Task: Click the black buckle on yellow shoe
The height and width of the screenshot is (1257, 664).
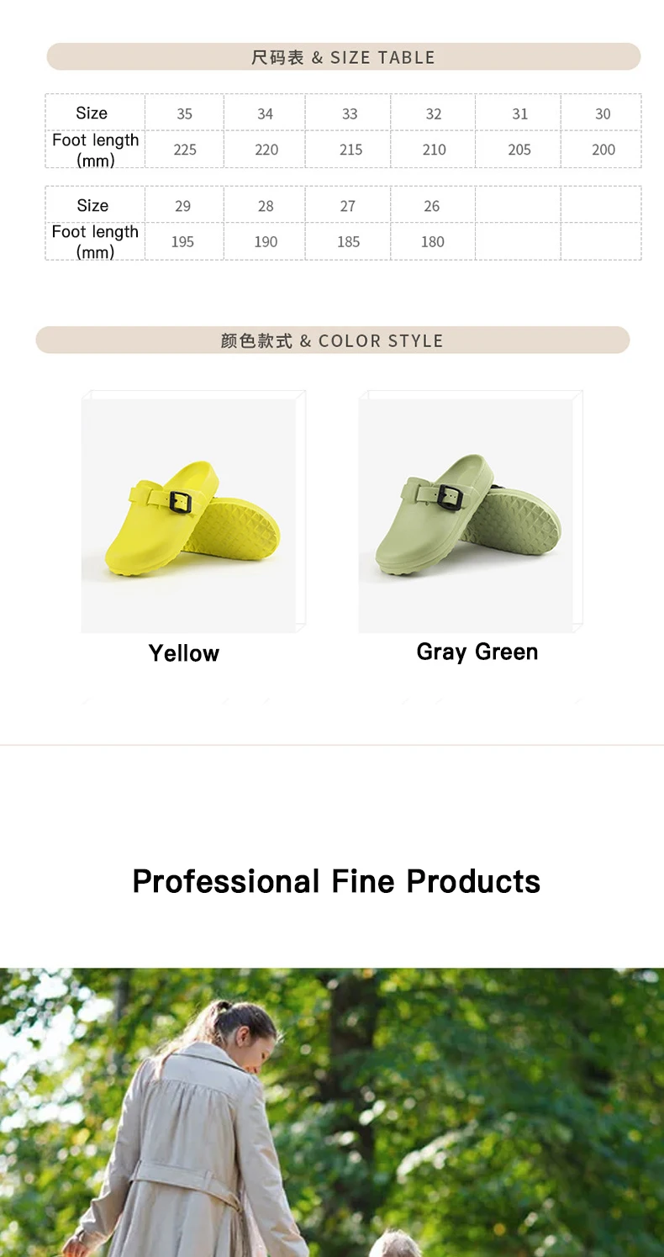Action: [181, 503]
